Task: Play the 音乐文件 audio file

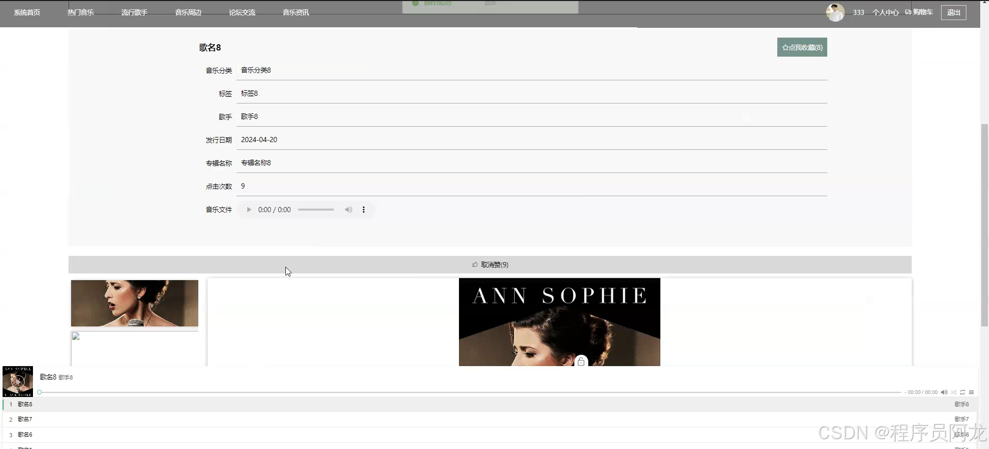Action: tap(249, 210)
